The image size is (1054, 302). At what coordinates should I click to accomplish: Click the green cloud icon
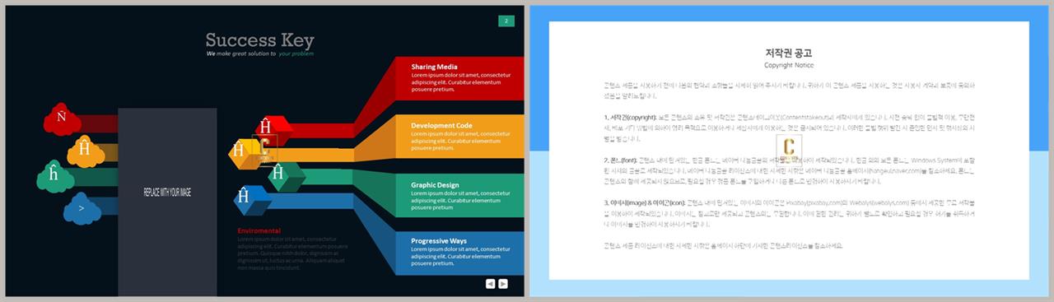pyautogui.click(x=55, y=177)
